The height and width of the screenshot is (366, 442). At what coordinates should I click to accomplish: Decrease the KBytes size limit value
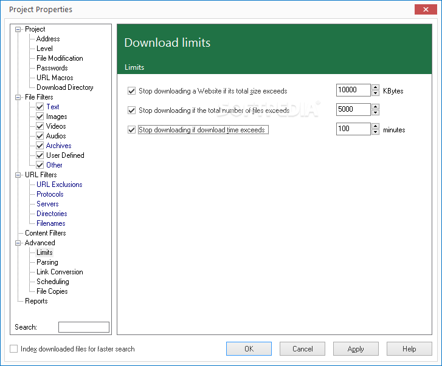375,93
